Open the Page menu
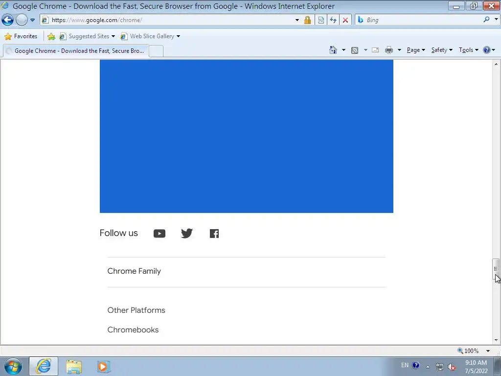This screenshot has height=376, width=501. (416, 50)
